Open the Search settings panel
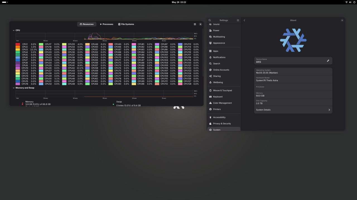357x200 pixels. (224, 64)
